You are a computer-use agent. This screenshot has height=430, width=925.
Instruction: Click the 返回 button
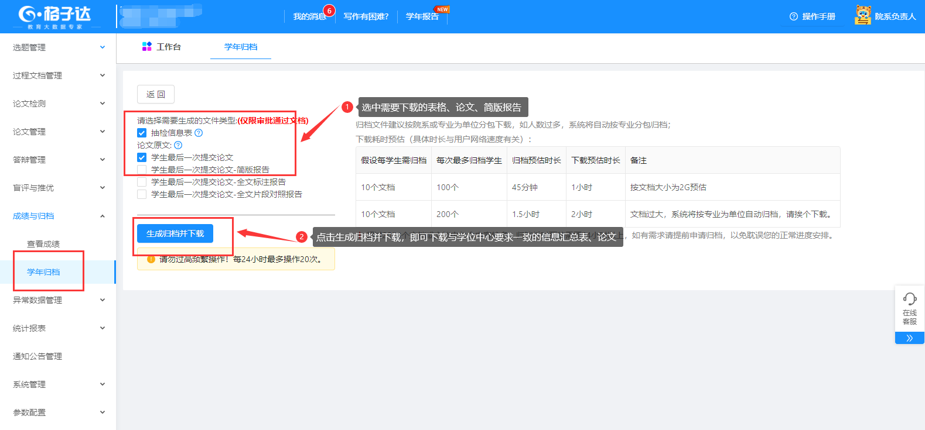pos(156,94)
